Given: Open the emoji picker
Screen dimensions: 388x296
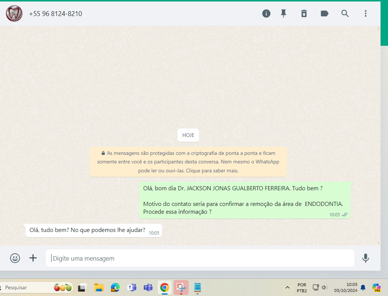Looking at the screenshot, I should point(15,258).
